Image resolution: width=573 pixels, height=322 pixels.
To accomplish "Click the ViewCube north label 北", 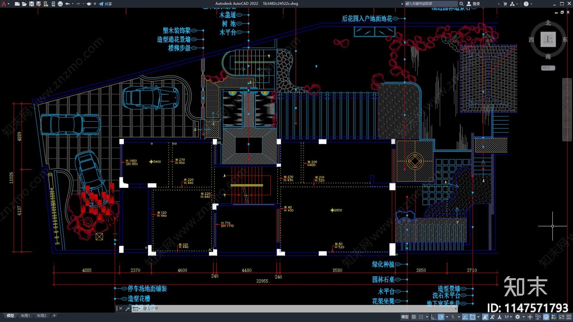I will pyautogui.click(x=548, y=23).
